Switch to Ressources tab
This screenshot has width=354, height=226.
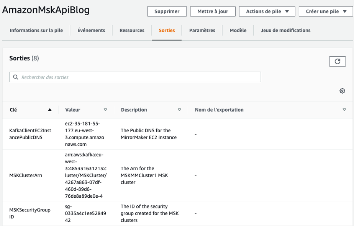pos(132,31)
